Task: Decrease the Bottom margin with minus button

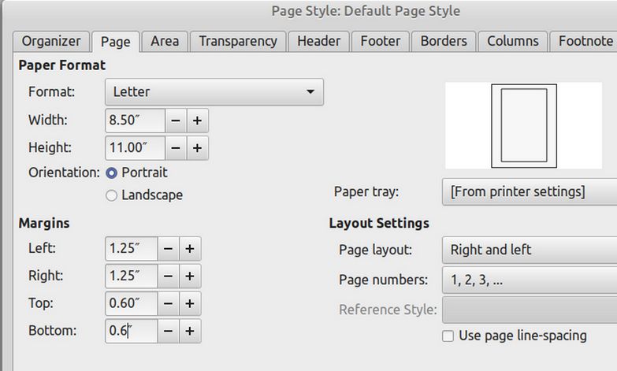Action: point(168,331)
